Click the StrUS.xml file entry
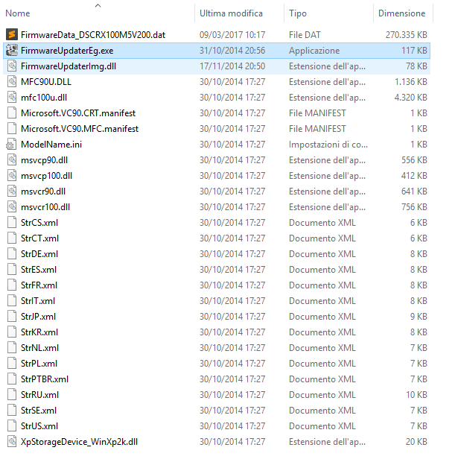 (x=39, y=426)
